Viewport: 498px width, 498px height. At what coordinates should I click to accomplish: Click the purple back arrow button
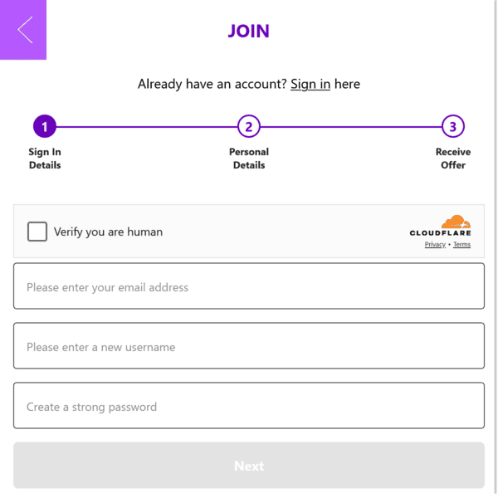(x=23, y=30)
